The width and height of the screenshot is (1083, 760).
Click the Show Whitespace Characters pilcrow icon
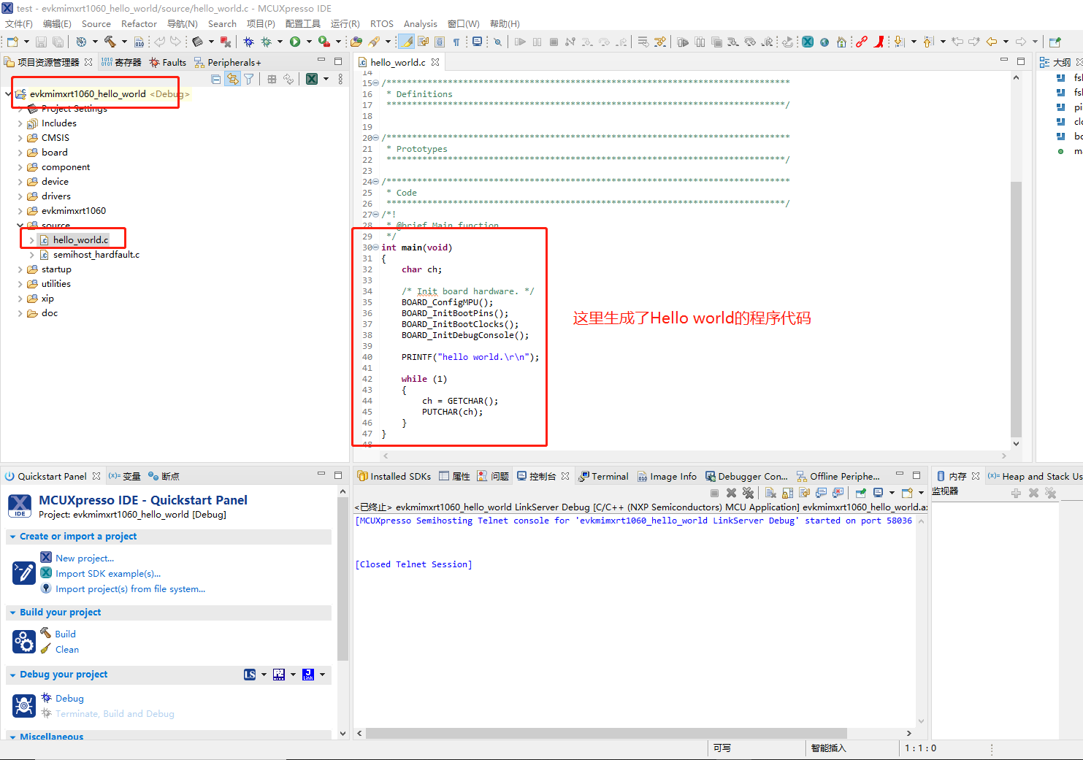point(456,42)
